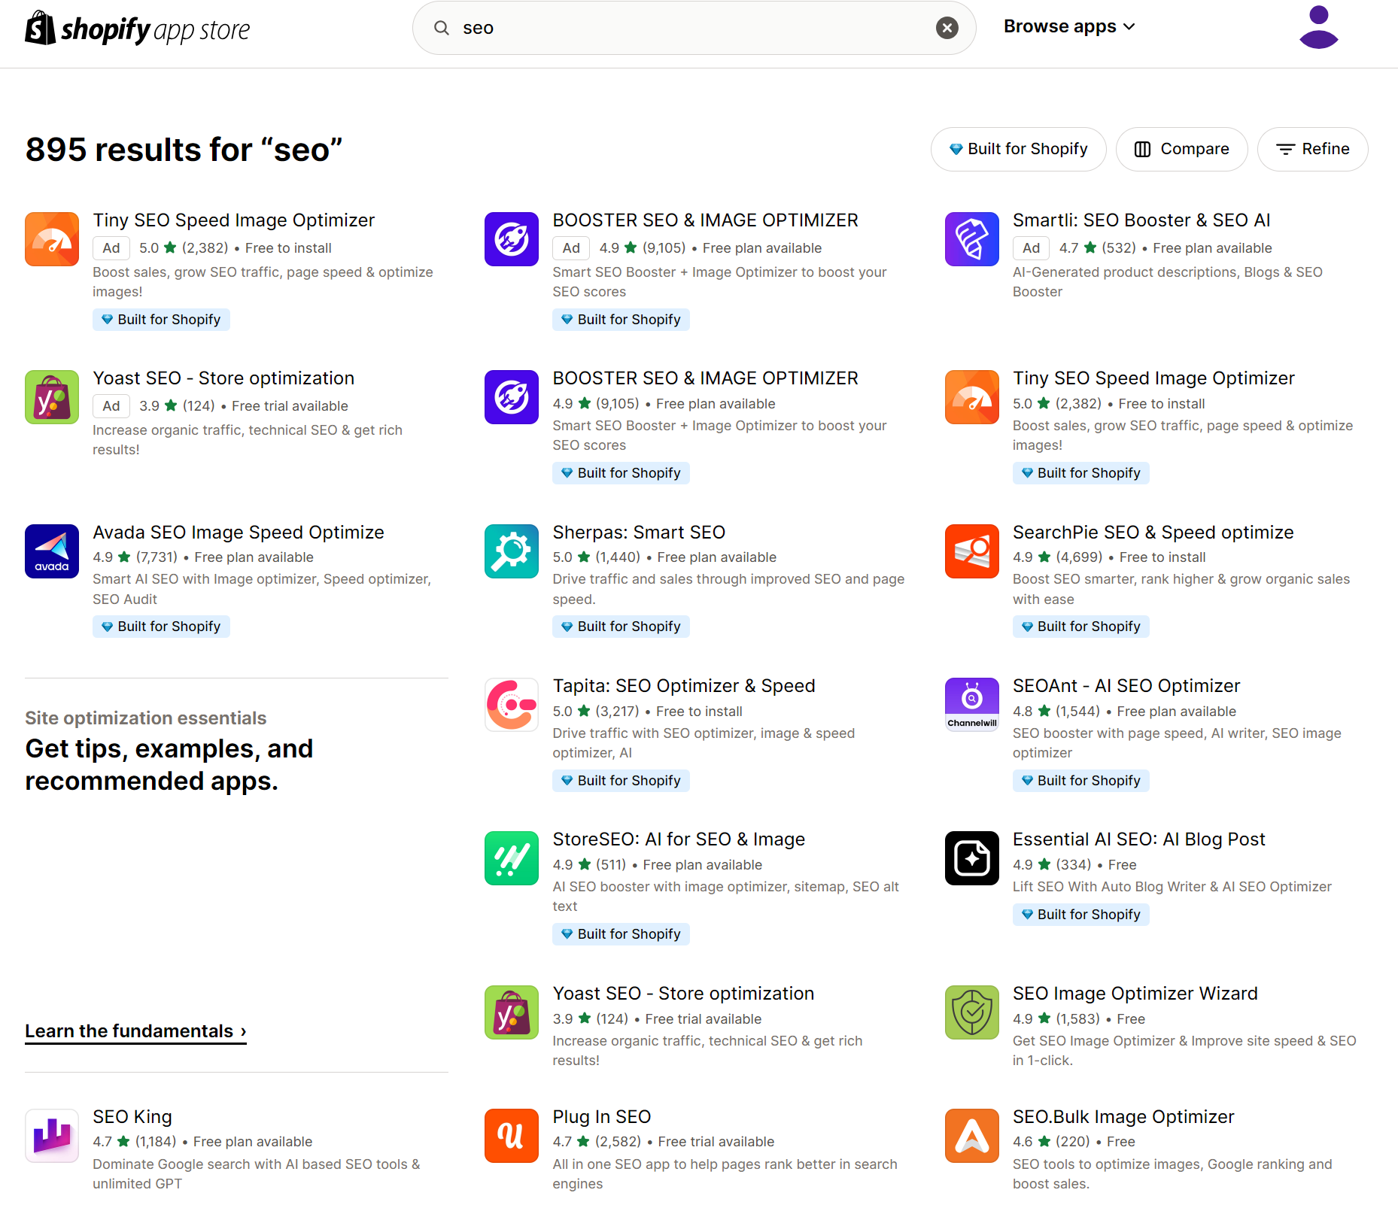1398x1208 pixels.
Task: Click into the seo search input field
Action: coord(692,28)
